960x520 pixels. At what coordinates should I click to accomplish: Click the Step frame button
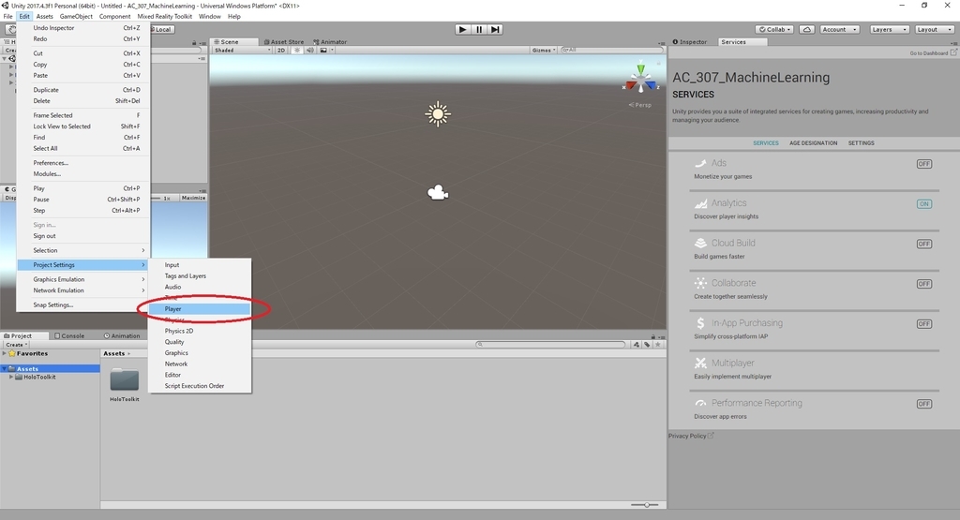click(495, 29)
